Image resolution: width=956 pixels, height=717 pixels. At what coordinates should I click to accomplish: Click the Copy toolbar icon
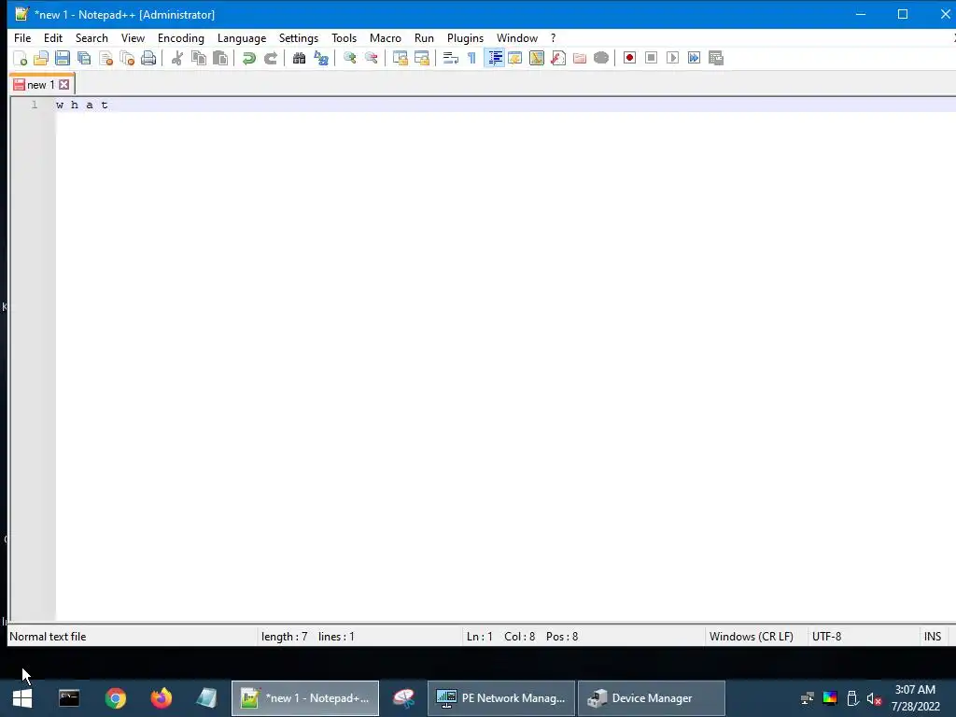coord(199,59)
